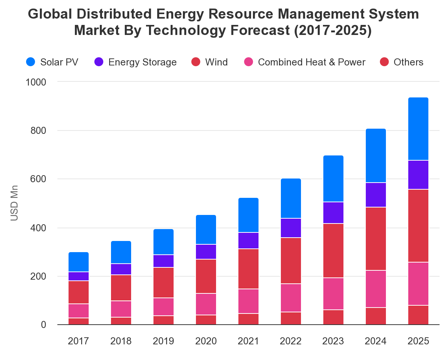Choose the pink Combined Heat & Power segment for 2021

pos(248,301)
